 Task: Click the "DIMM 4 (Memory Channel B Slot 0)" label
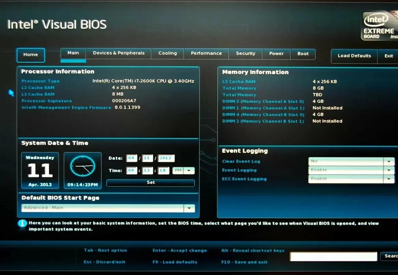coord(263,115)
